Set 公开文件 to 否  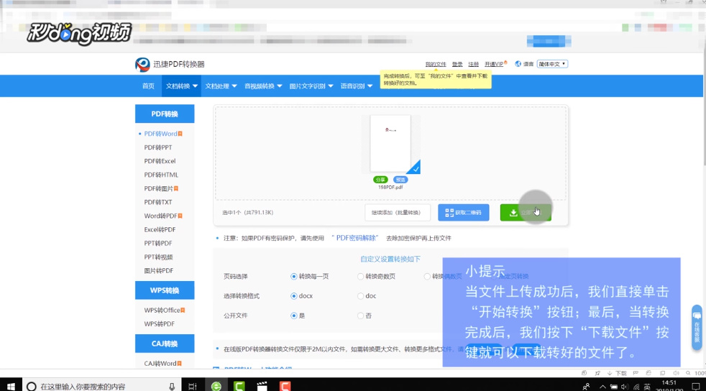(360, 316)
